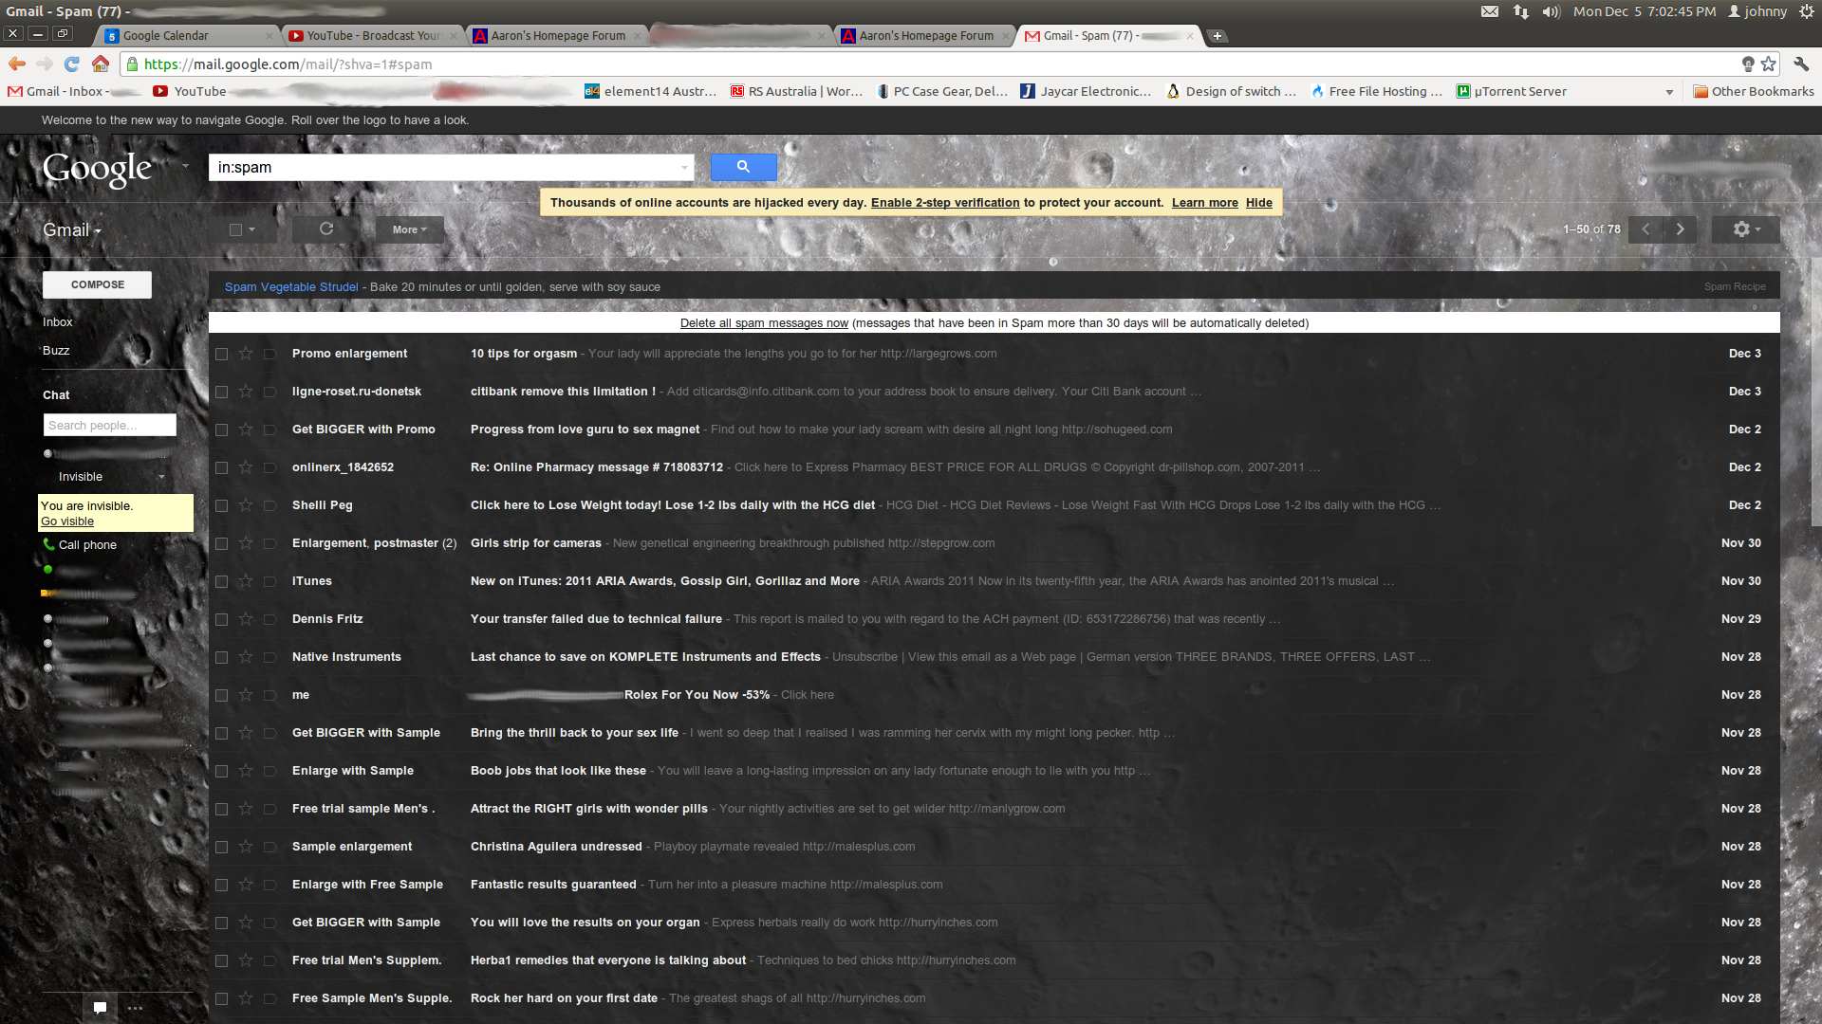1822x1024 pixels.
Task: Tick checkbox for iTunes message
Action: coord(221,581)
